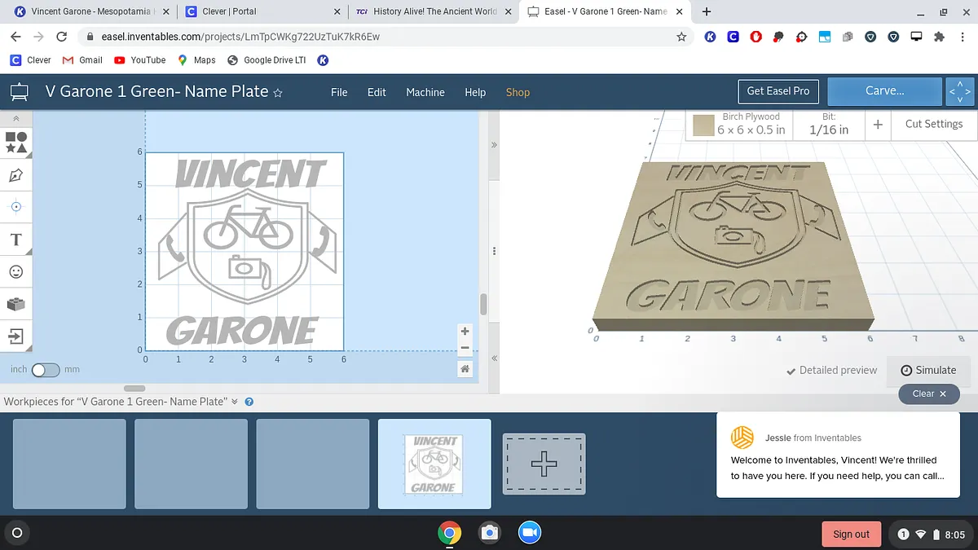978x550 pixels.
Task: Select the Pen drawing tool
Action: 16,175
